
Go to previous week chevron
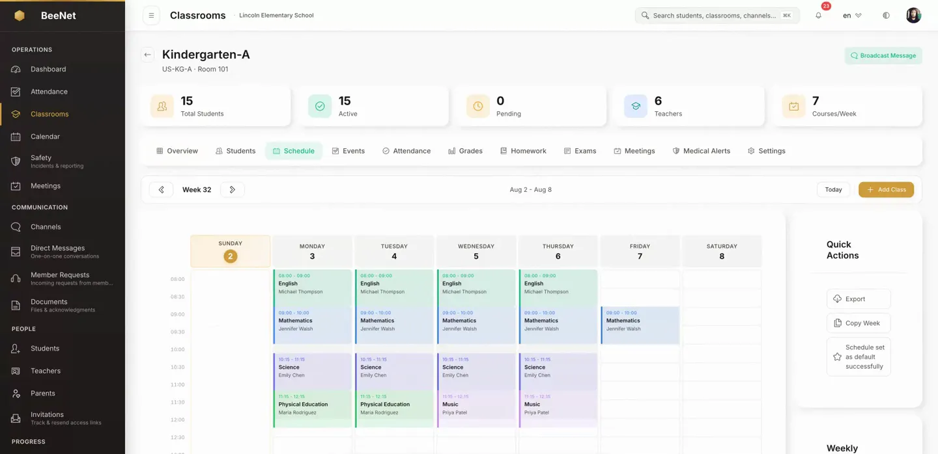(x=161, y=190)
